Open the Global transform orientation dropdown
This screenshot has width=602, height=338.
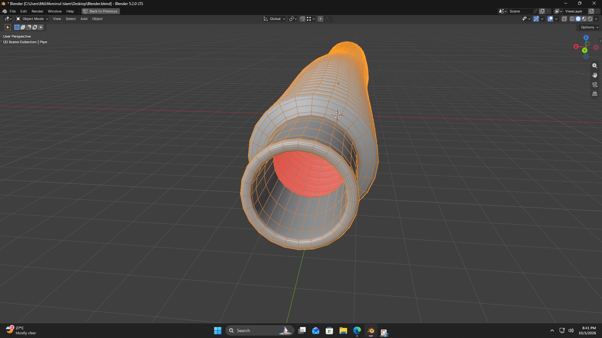click(274, 19)
